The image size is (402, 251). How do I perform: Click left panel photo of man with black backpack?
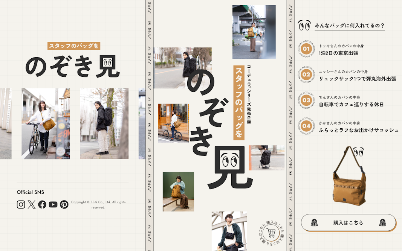[x=104, y=123]
